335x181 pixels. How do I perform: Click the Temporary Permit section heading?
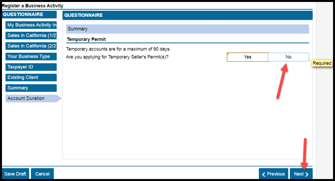(86, 40)
